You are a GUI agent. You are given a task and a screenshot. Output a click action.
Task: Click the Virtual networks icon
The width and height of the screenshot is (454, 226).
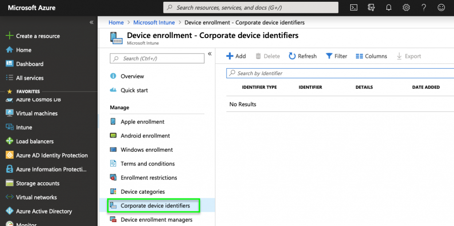pyautogui.click(x=10, y=197)
